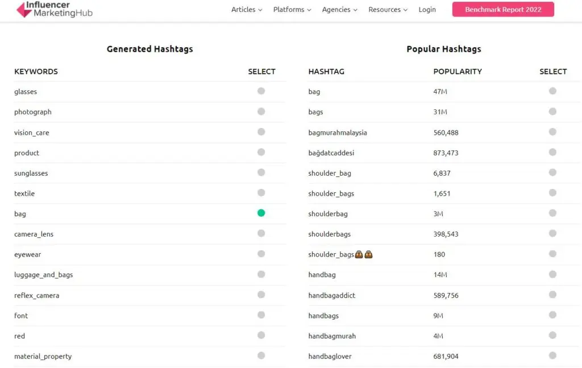Go to the Login page

click(427, 10)
